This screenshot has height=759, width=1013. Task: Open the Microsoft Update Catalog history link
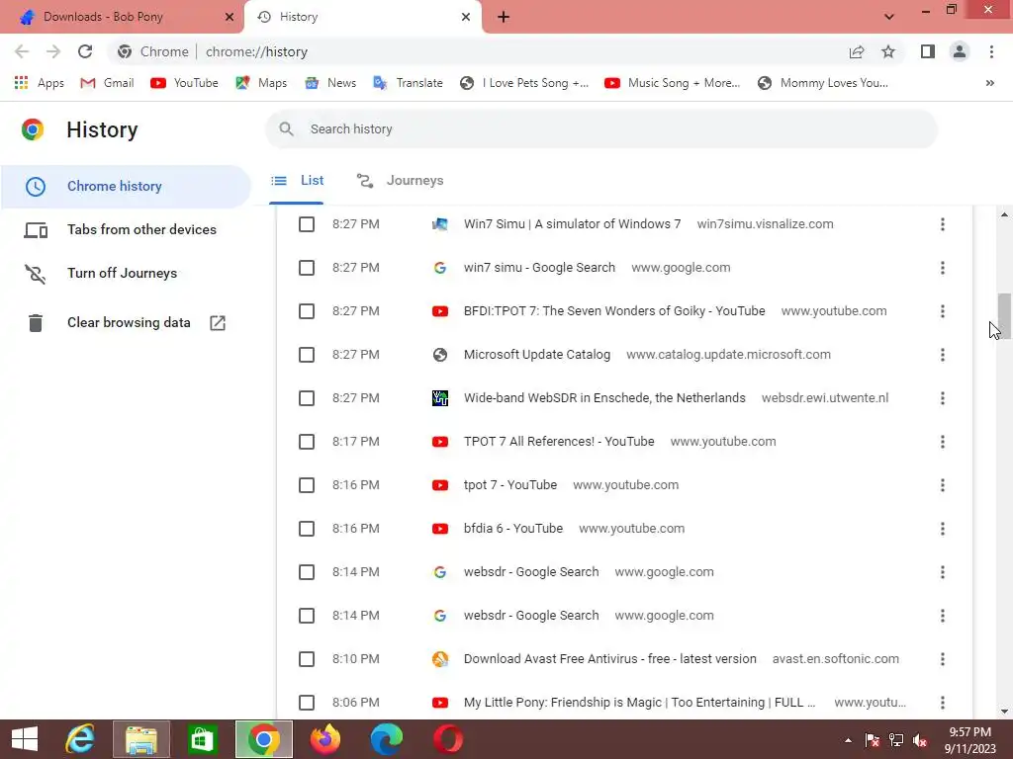click(536, 355)
